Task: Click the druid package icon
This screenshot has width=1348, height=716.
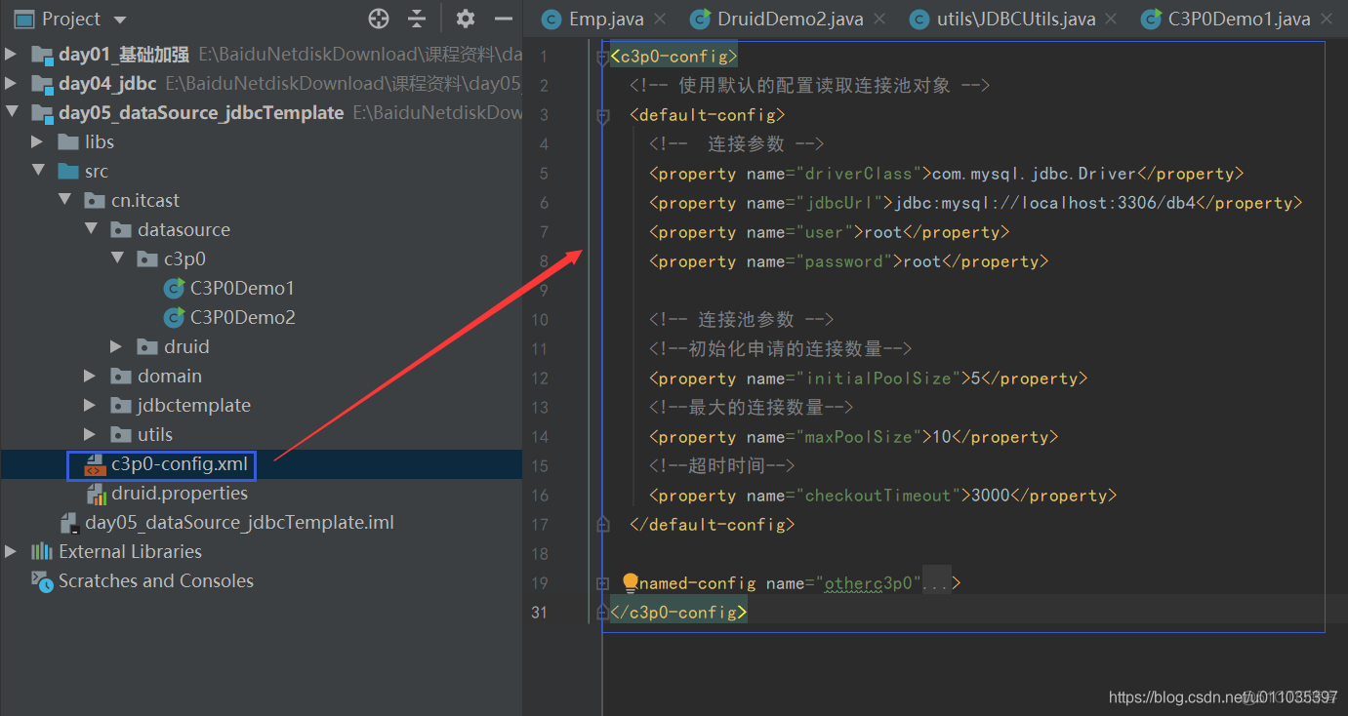Action: tap(147, 347)
